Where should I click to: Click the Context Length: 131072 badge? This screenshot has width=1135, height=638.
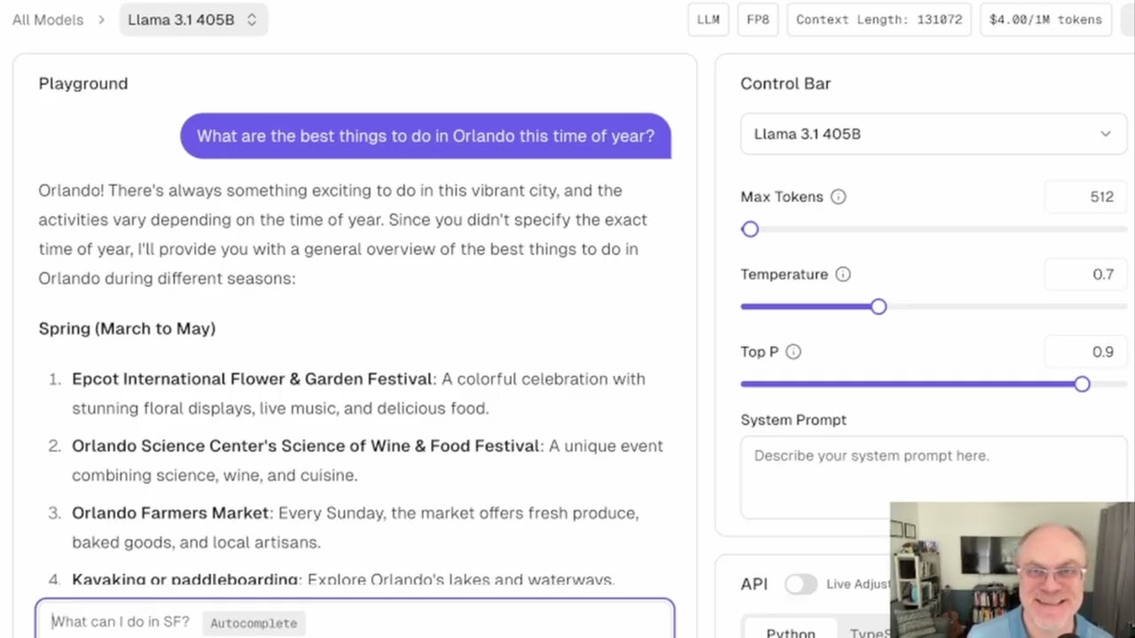tap(879, 19)
